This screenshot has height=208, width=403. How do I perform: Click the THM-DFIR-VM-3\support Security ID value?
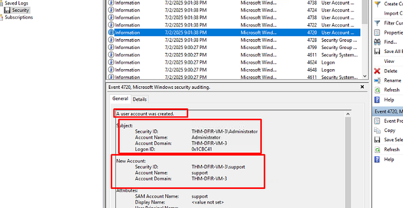(218, 167)
